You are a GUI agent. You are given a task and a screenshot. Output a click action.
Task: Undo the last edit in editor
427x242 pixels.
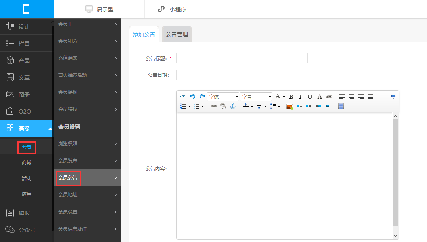click(193, 97)
